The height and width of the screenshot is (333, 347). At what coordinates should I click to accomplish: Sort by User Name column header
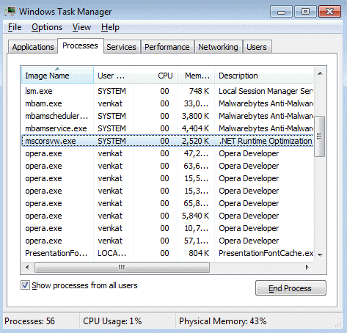pos(114,76)
